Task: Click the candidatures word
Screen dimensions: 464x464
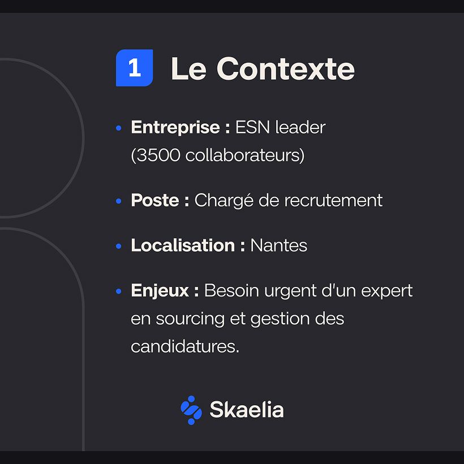Action: click(x=185, y=346)
